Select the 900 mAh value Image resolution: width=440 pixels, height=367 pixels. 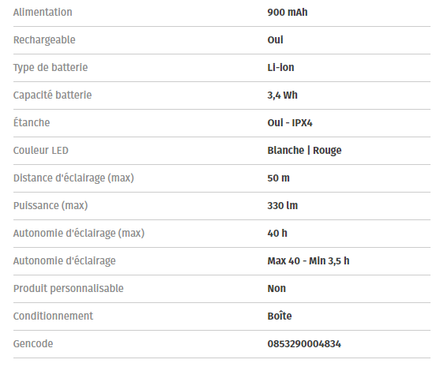pos(288,13)
